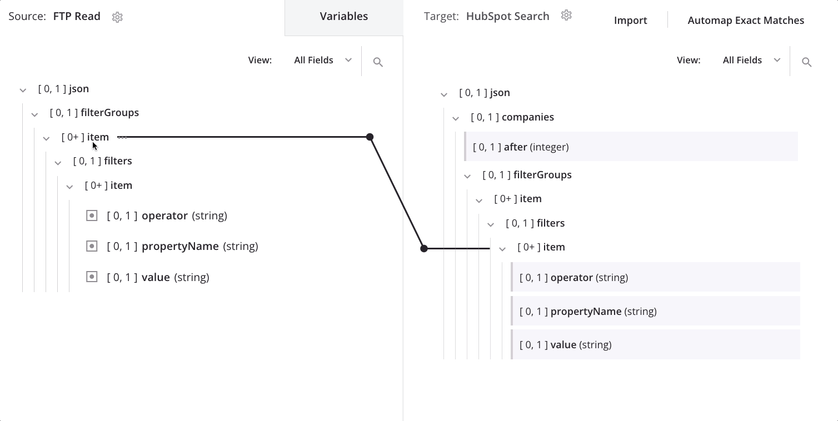Select the mapping connector dot near target item

point(423,248)
